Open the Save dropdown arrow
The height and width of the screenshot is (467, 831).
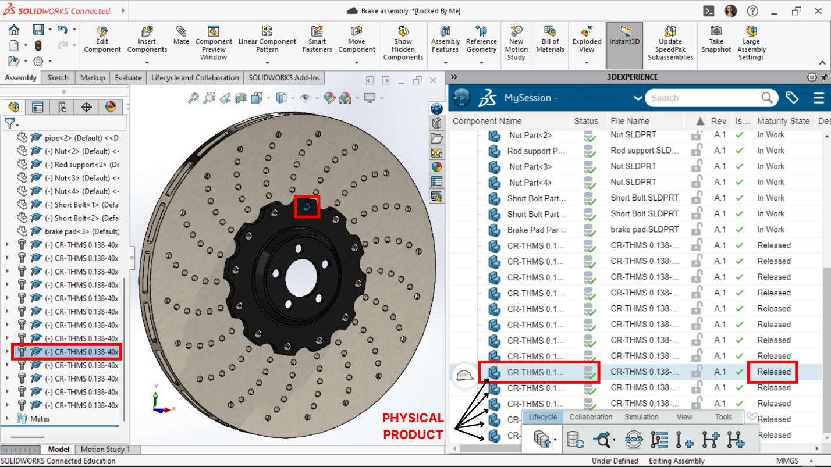(50, 30)
